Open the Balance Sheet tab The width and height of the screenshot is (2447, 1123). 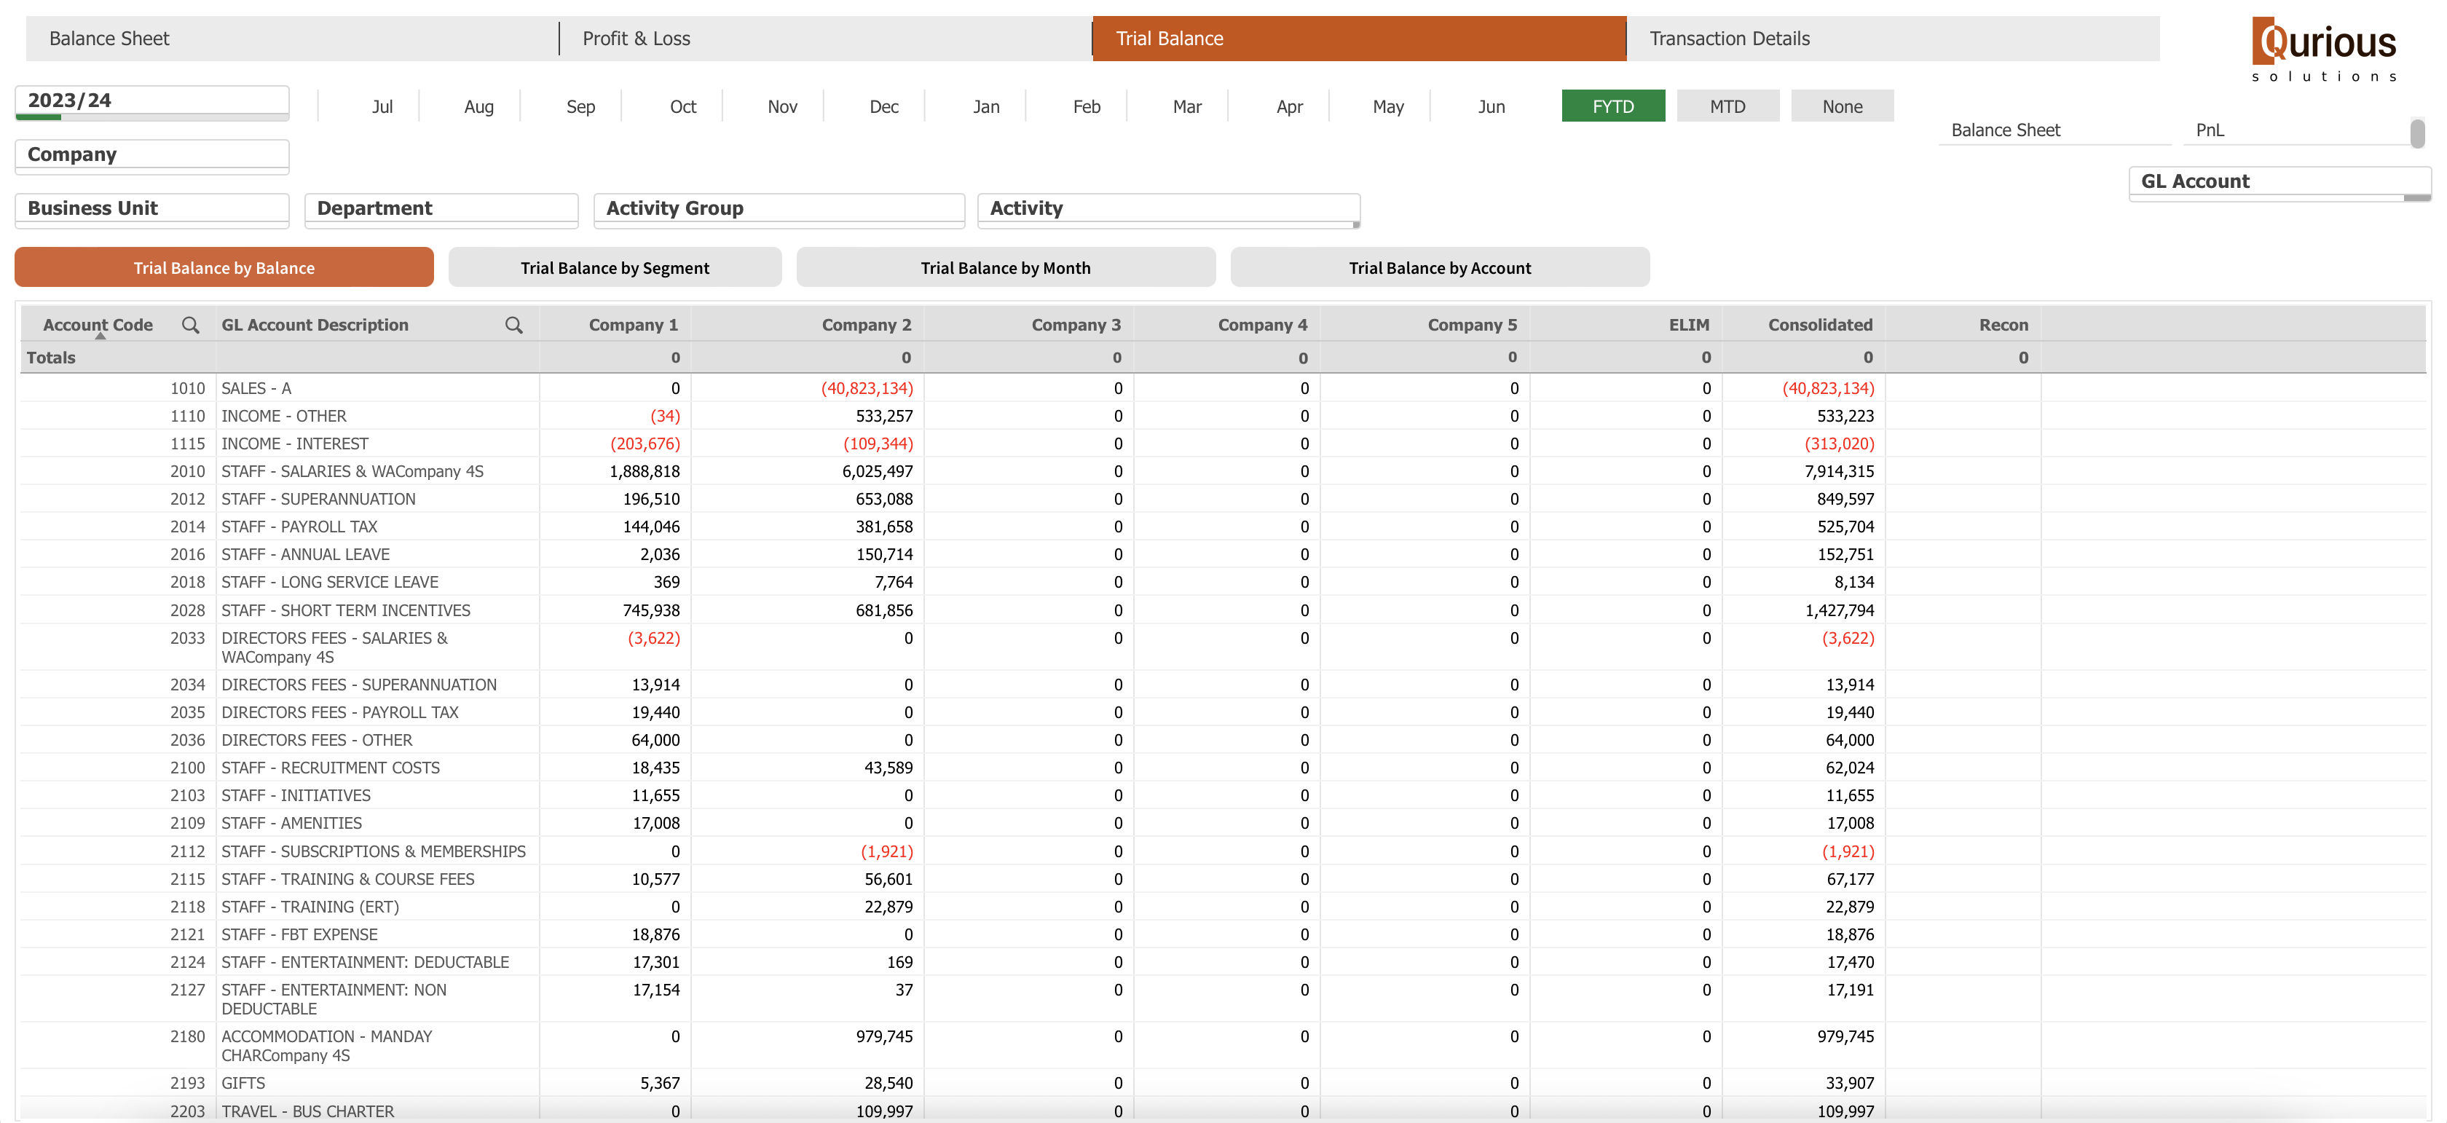(x=293, y=39)
